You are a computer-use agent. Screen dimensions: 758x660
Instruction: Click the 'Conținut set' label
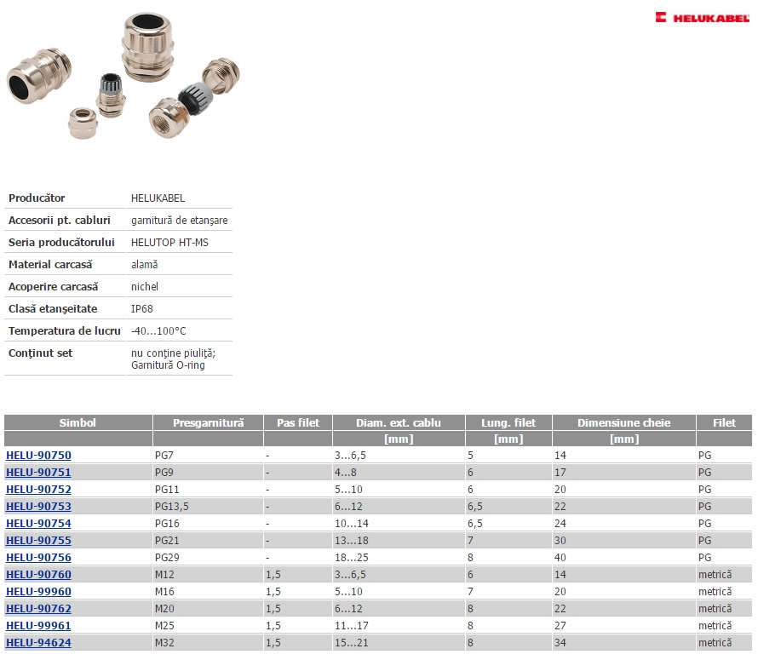(41, 353)
